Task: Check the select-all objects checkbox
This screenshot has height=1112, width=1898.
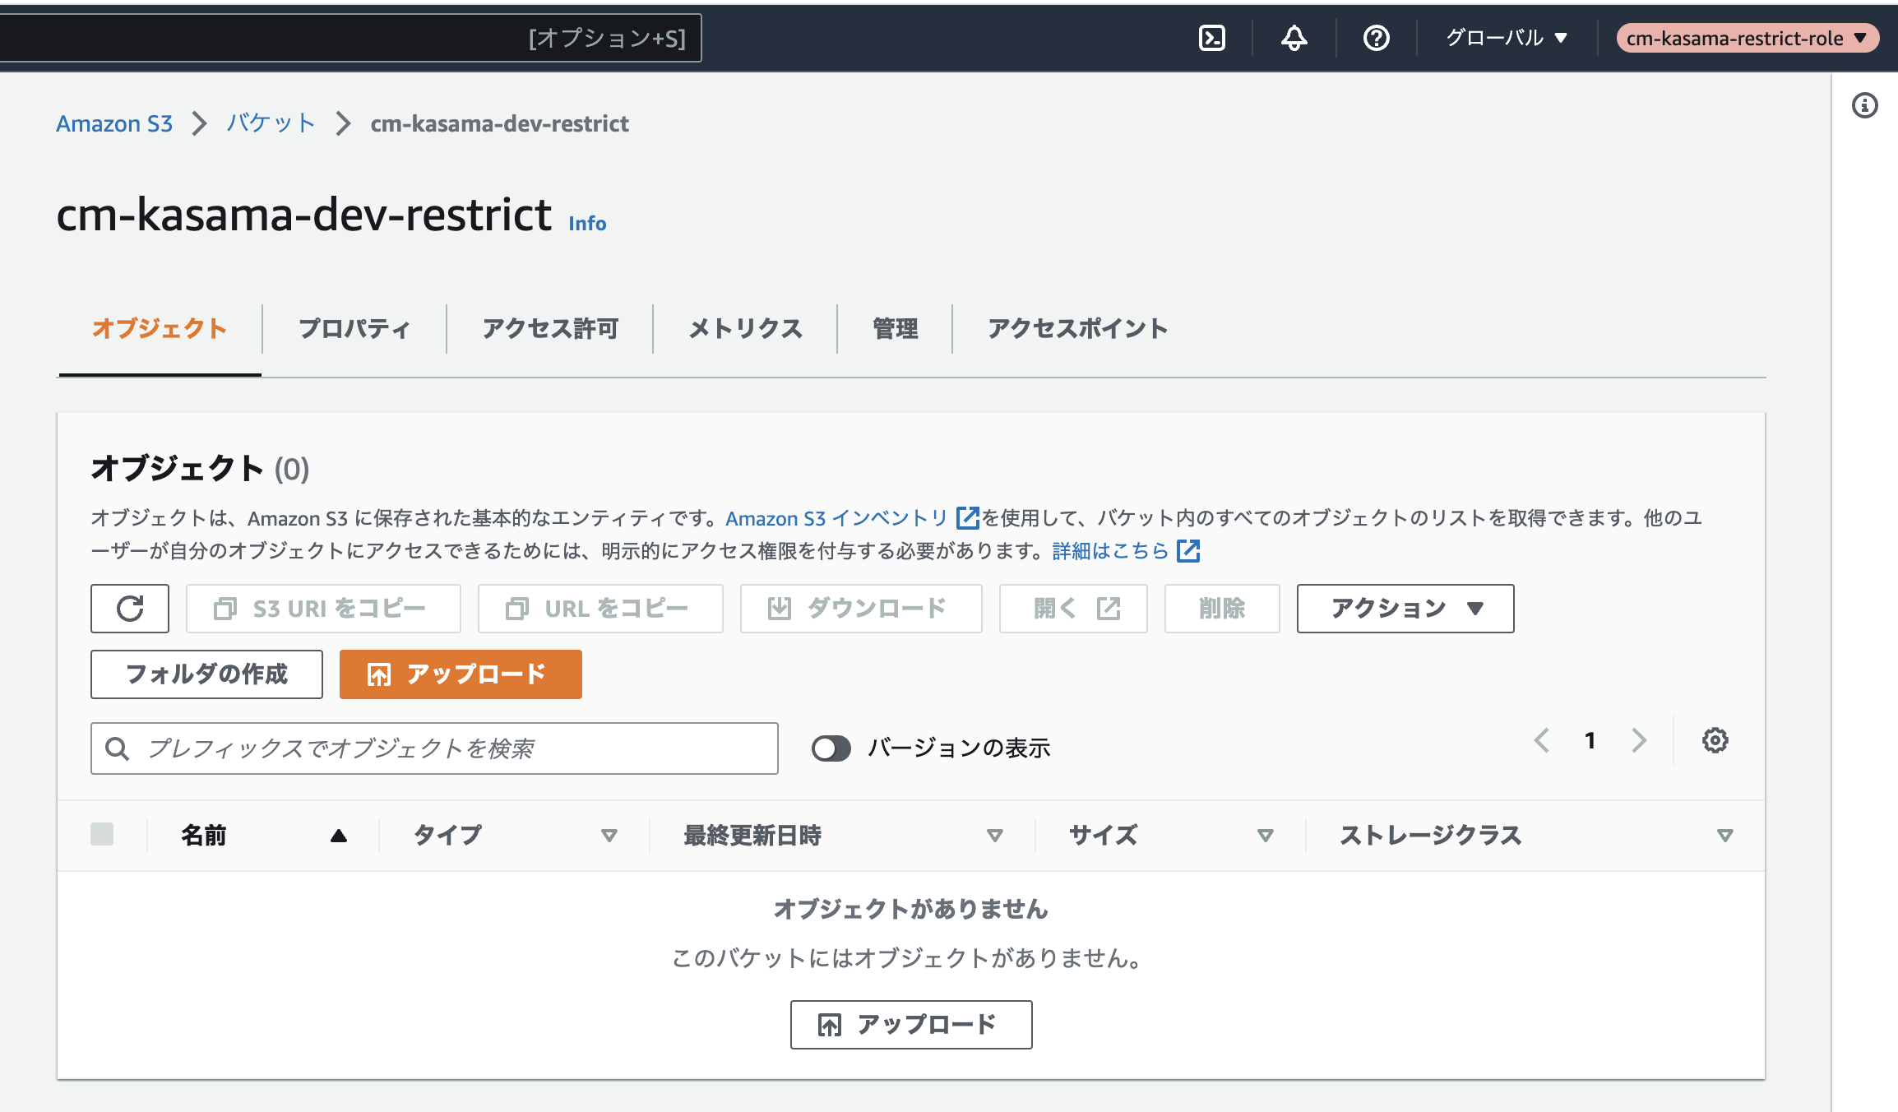Action: pos(102,834)
